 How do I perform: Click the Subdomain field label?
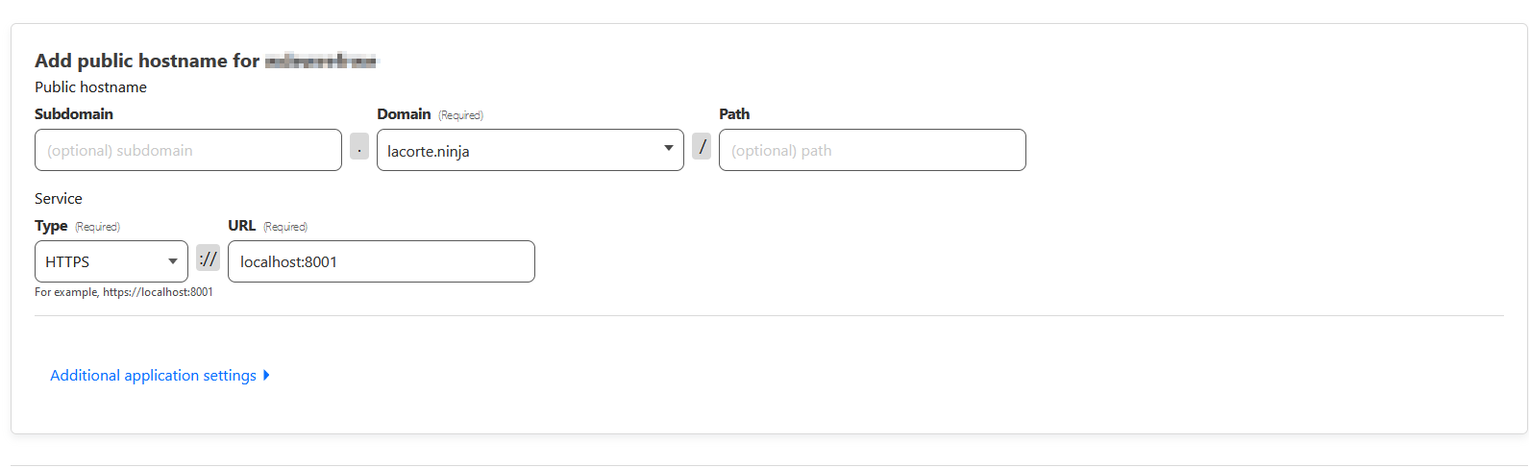74,113
